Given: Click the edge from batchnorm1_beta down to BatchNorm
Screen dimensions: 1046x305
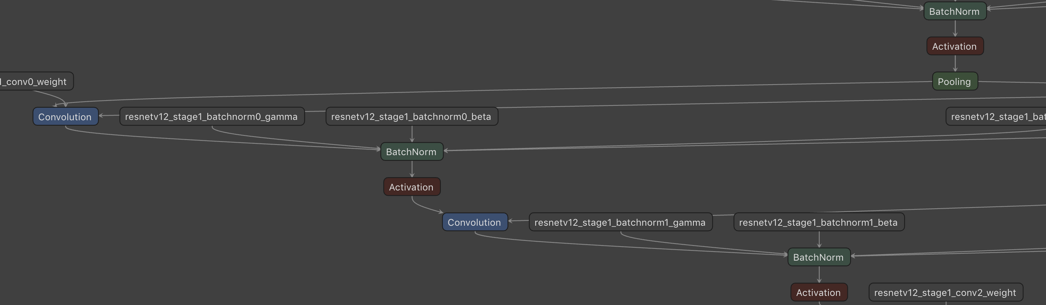Looking at the screenshot, I should coord(819,239).
